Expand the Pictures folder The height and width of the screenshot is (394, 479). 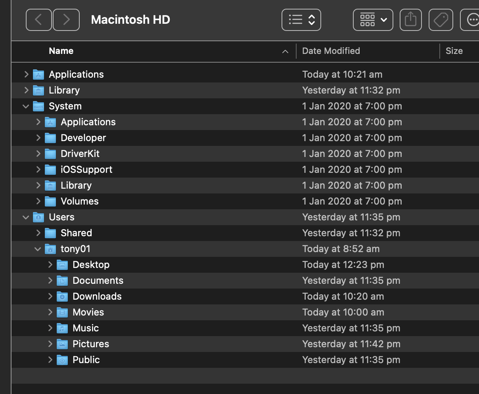pos(50,344)
